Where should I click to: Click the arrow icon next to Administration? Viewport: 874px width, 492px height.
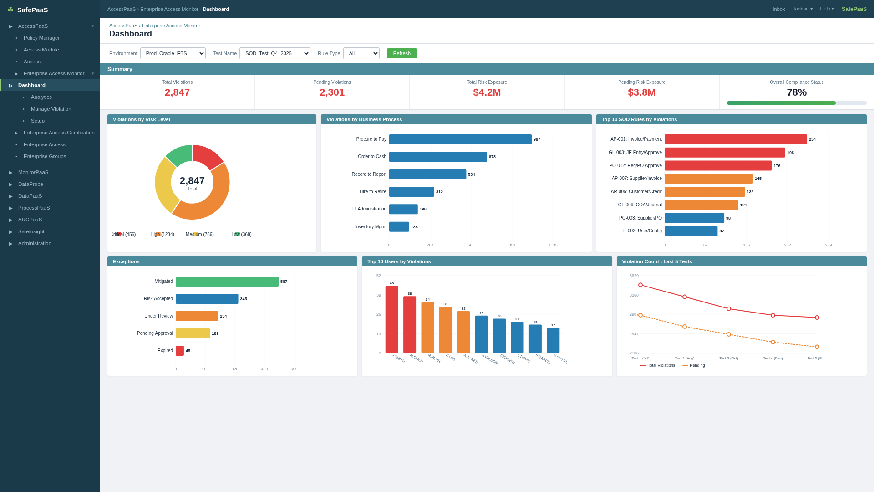11,244
